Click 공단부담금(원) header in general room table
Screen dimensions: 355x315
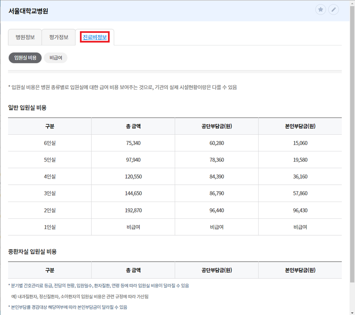pyautogui.click(x=217, y=126)
